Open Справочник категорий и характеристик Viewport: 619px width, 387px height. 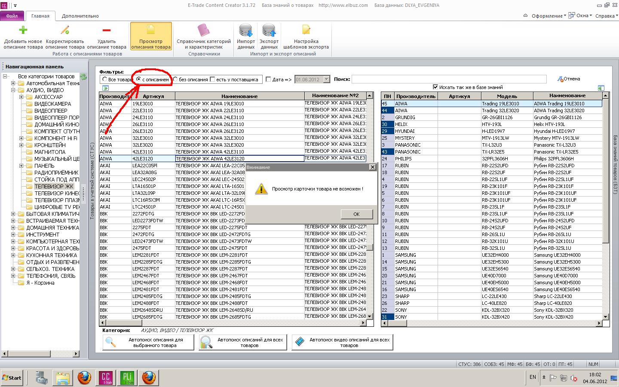coord(204,37)
